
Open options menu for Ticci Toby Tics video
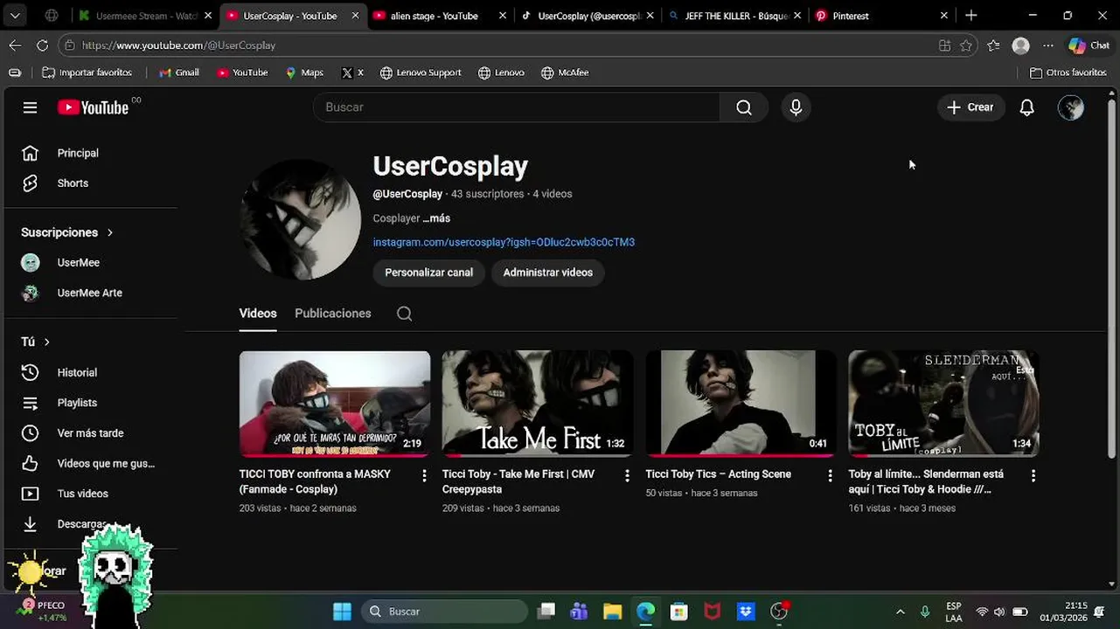click(x=831, y=475)
